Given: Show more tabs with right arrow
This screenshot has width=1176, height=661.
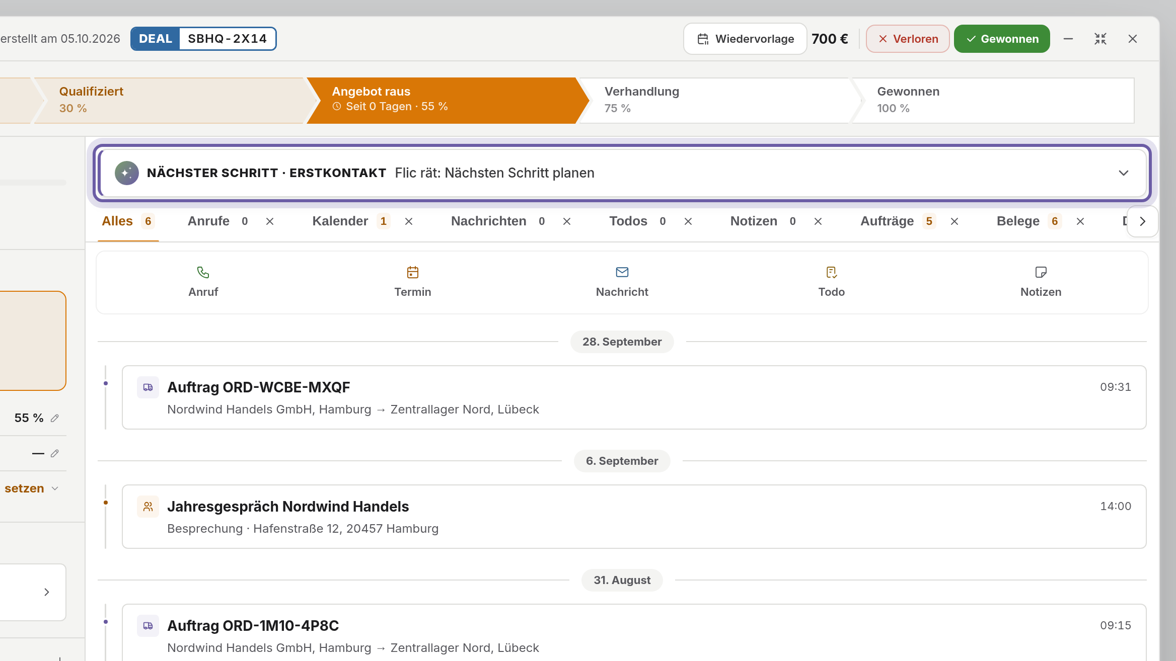Looking at the screenshot, I should tap(1143, 221).
